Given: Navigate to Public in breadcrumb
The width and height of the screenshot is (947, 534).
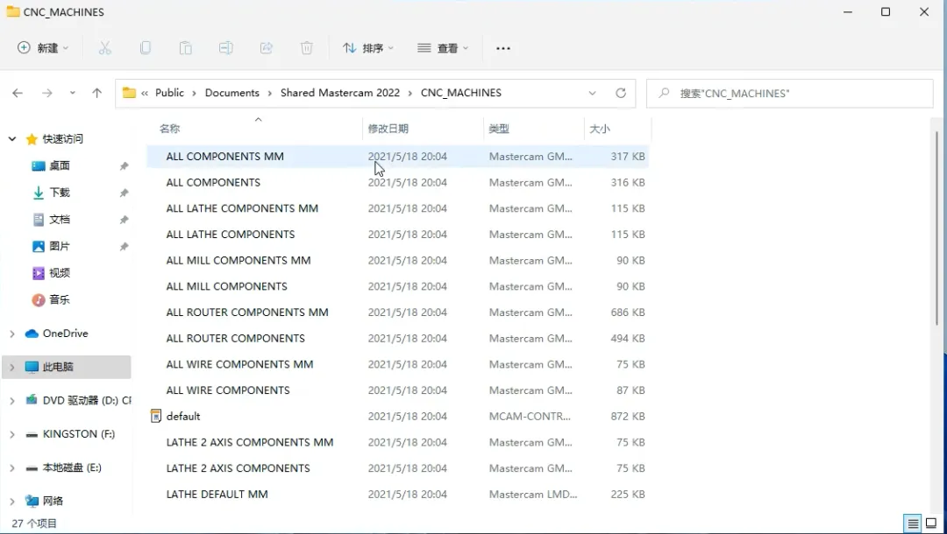Looking at the screenshot, I should click(x=169, y=93).
